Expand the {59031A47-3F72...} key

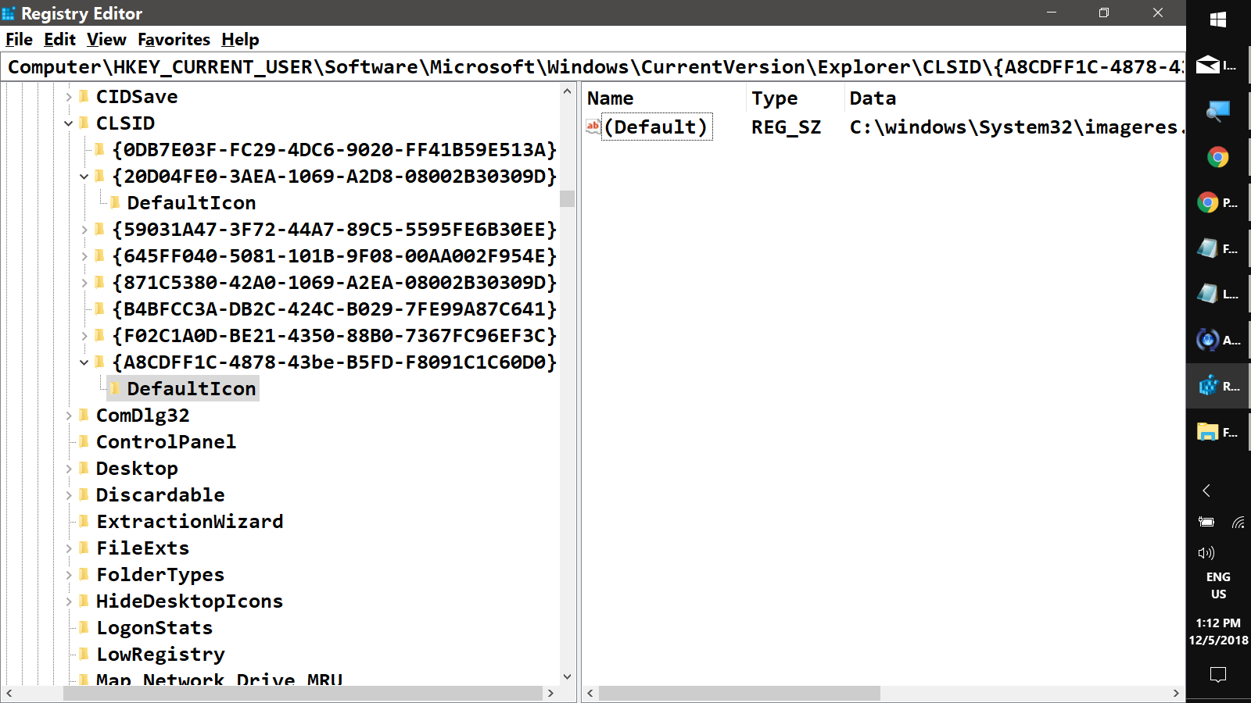point(84,230)
